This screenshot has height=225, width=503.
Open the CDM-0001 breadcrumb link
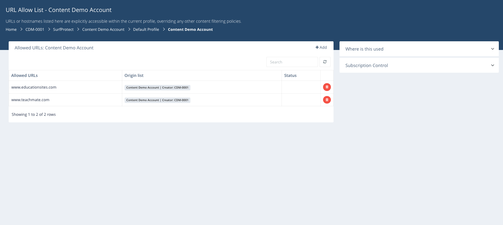click(35, 29)
